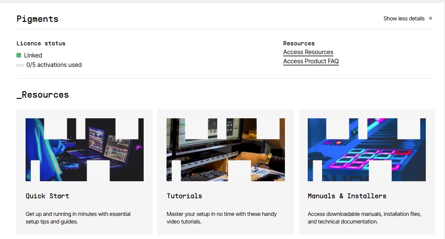The height and width of the screenshot is (239, 445).
Task: Open the Quick Start card title
Action: tap(47, 196)
